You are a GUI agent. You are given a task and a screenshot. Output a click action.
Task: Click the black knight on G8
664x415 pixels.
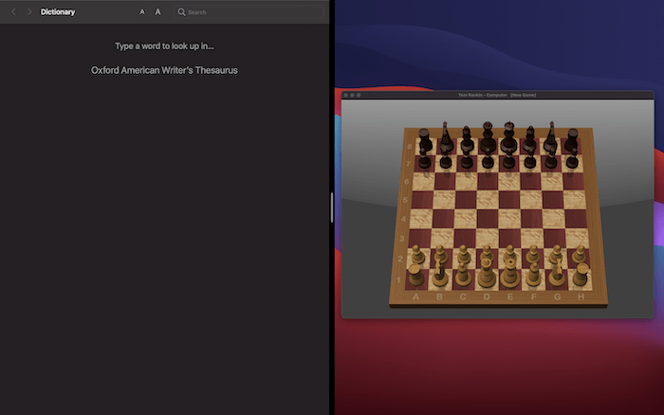pos(551,142)
